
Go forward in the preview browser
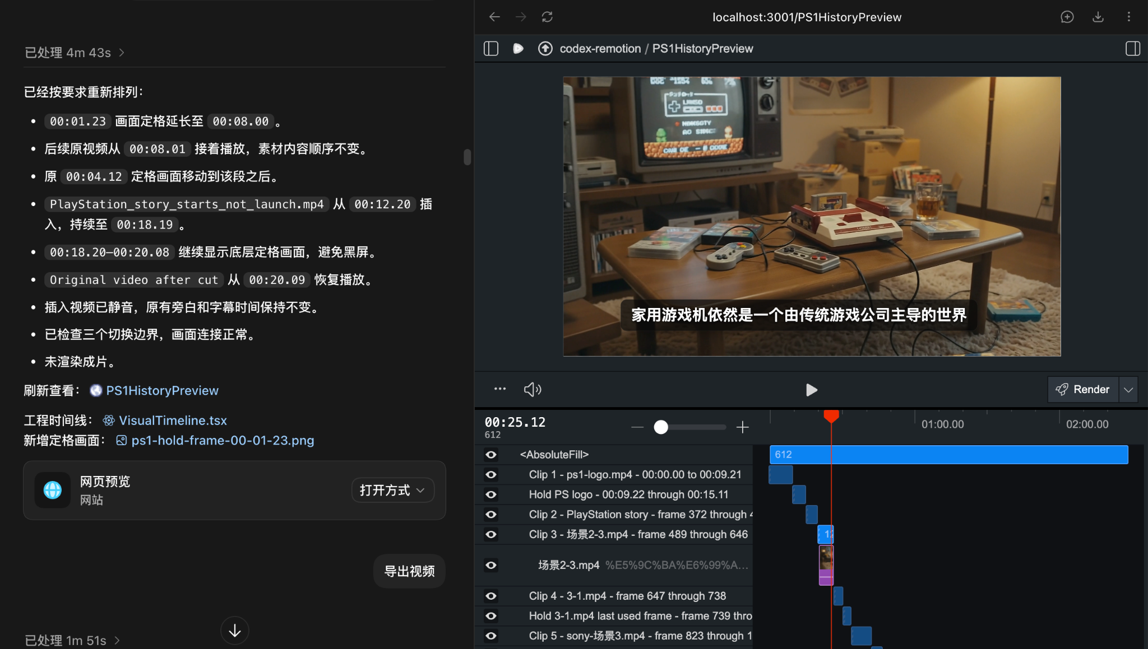521,17
